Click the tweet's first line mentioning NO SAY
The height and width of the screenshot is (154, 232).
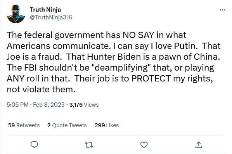pyautogui.click(x=97, y=35)
